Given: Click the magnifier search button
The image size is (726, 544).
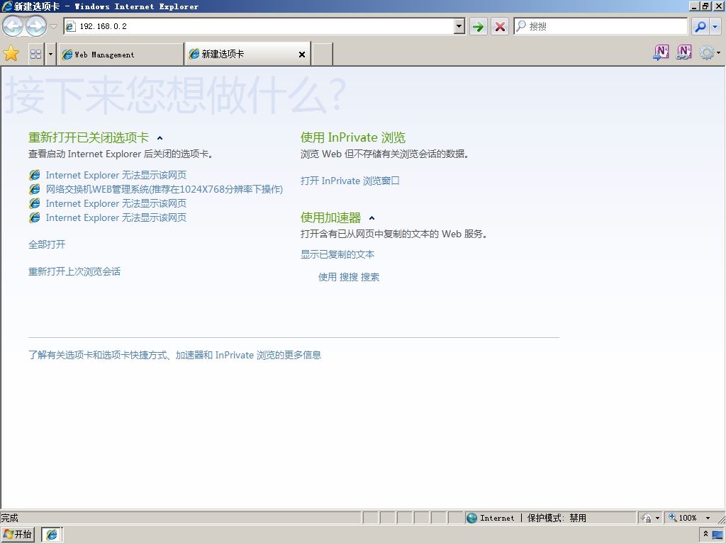Looking at the screenshot, I should coord(700,26).
